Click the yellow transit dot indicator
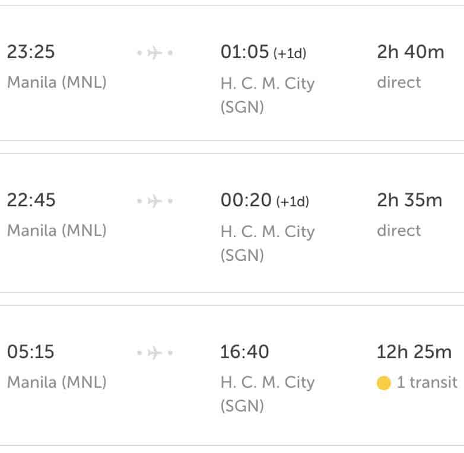Screen dimensions: 464x453 coord(384,383)
